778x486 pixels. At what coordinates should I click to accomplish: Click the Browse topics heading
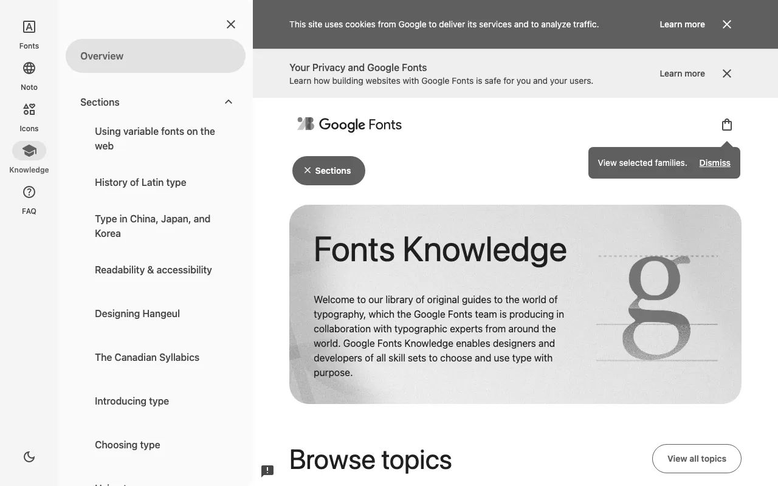pyautogui.click(x=370, y=460)
